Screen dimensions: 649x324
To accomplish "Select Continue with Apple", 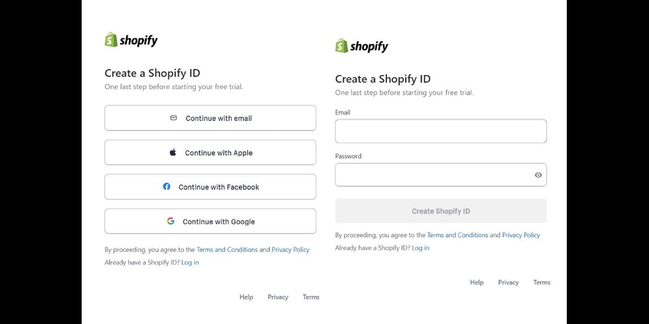I will (210, 152).
